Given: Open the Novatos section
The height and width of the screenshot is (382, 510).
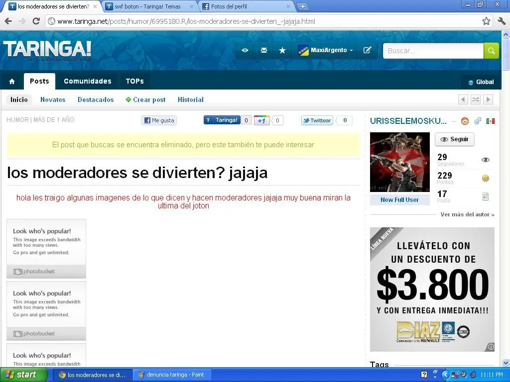Looking at the screenshot, I should pos(53,99).
